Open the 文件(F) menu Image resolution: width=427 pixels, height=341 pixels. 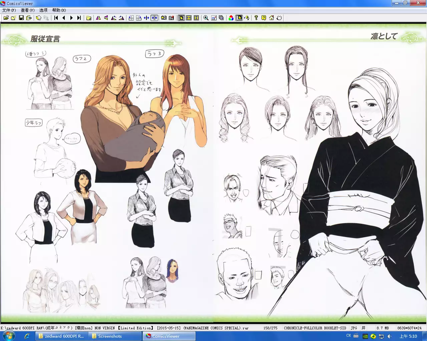tap(9, 10)
